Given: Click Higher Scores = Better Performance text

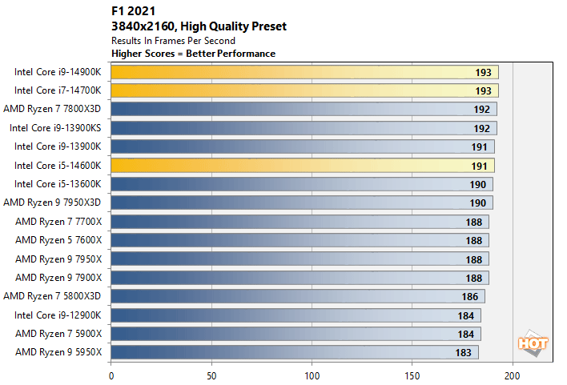Looking at the screenshot, I should point(194,54).
